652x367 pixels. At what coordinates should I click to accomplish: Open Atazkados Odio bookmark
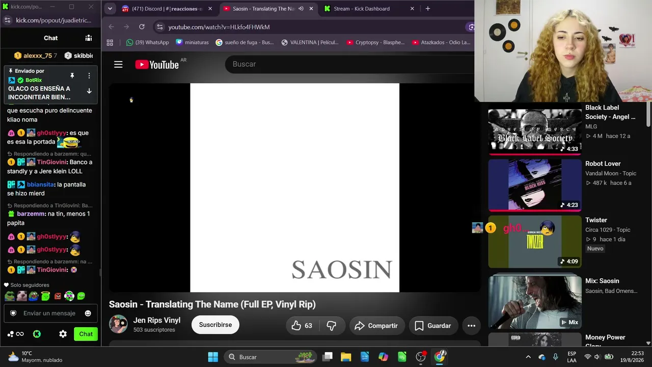(441, 42)
